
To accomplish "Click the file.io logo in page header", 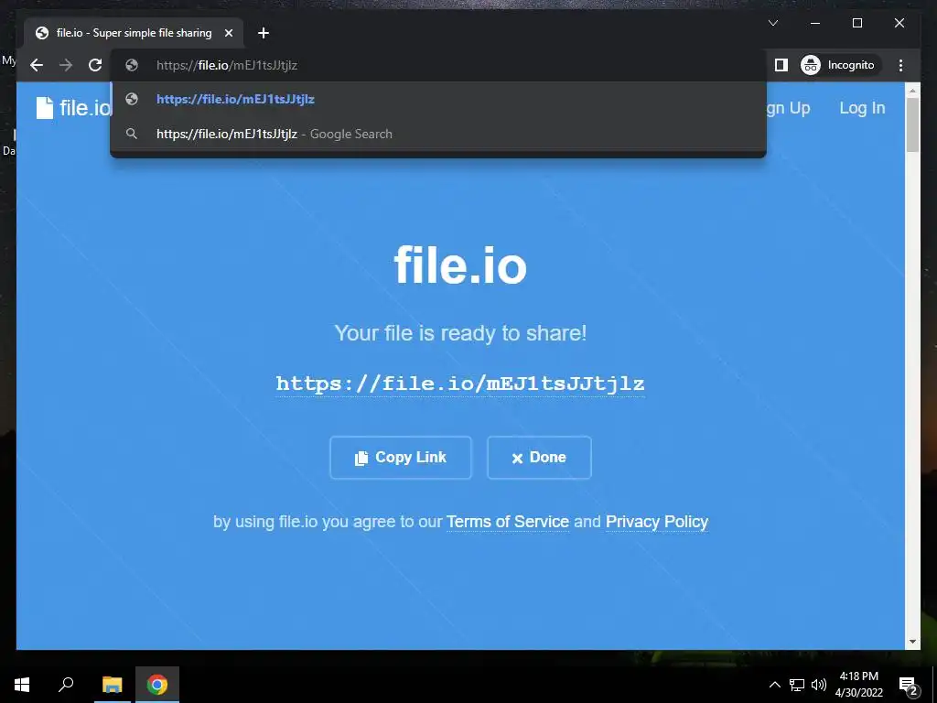I will tap(73, 108).
